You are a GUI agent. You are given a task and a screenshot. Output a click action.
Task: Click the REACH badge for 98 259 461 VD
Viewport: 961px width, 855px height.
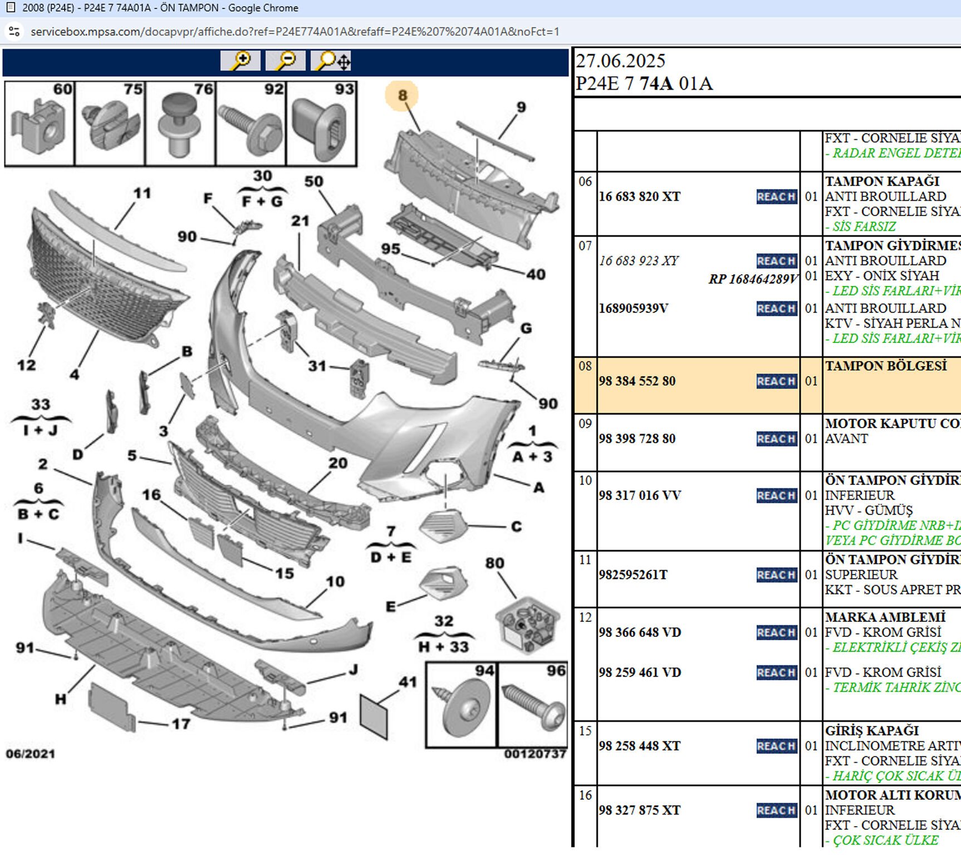point(776,672)
